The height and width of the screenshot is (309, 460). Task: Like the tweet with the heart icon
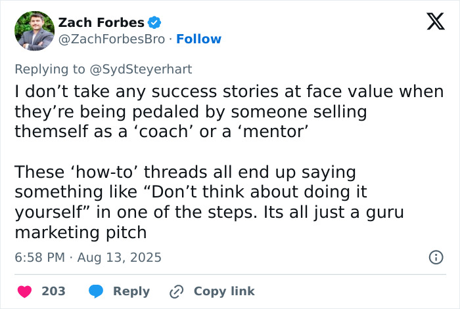point(24,291)
